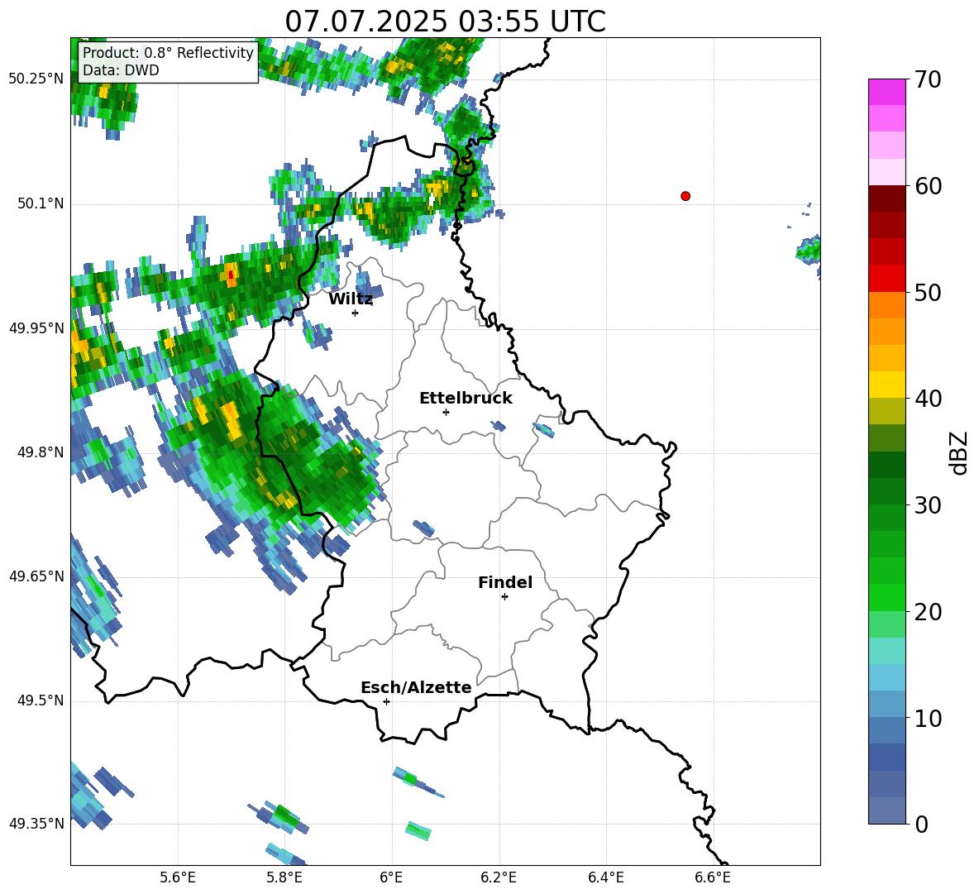The image size is (979, 894).
Task: Click the red dot marker east of Luxembourg
Action: 685,196
